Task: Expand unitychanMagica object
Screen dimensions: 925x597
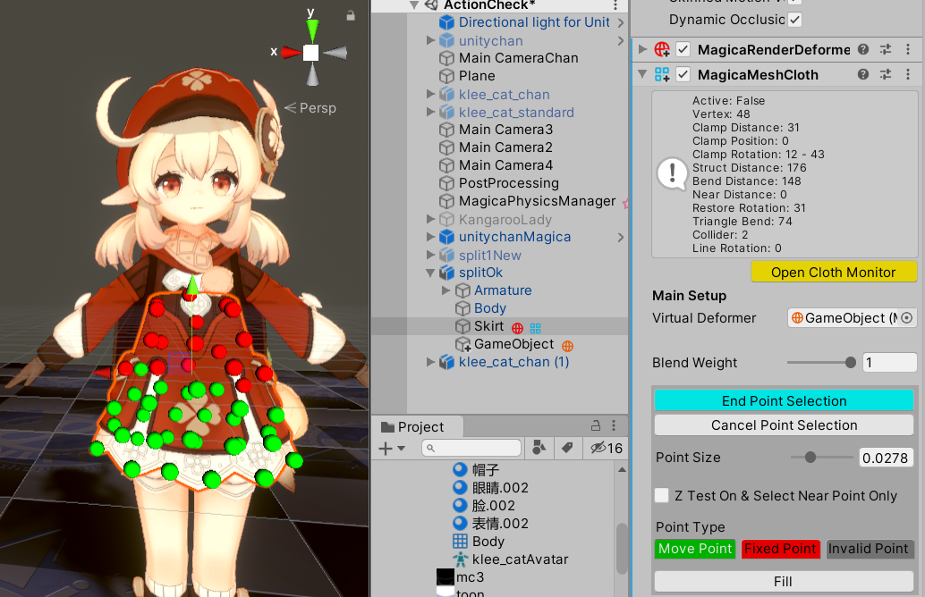Action: coord(430,237)
